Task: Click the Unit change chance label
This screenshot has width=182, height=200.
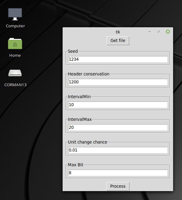Action: coord(87,142)
